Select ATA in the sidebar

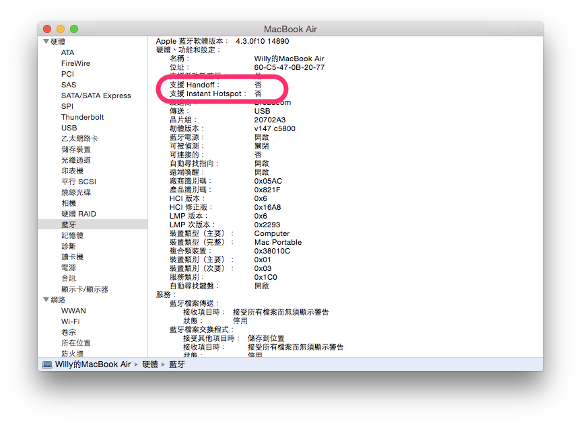click(x=68, y=52)
